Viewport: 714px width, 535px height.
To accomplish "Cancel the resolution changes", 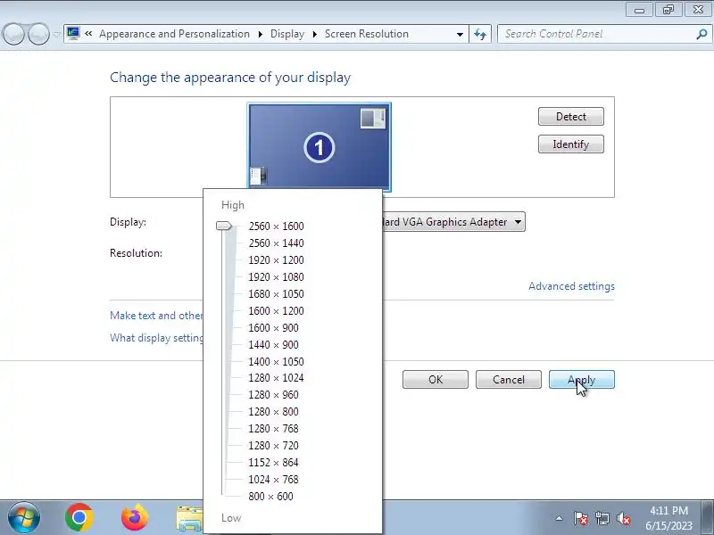I will [x=509, y=380].
